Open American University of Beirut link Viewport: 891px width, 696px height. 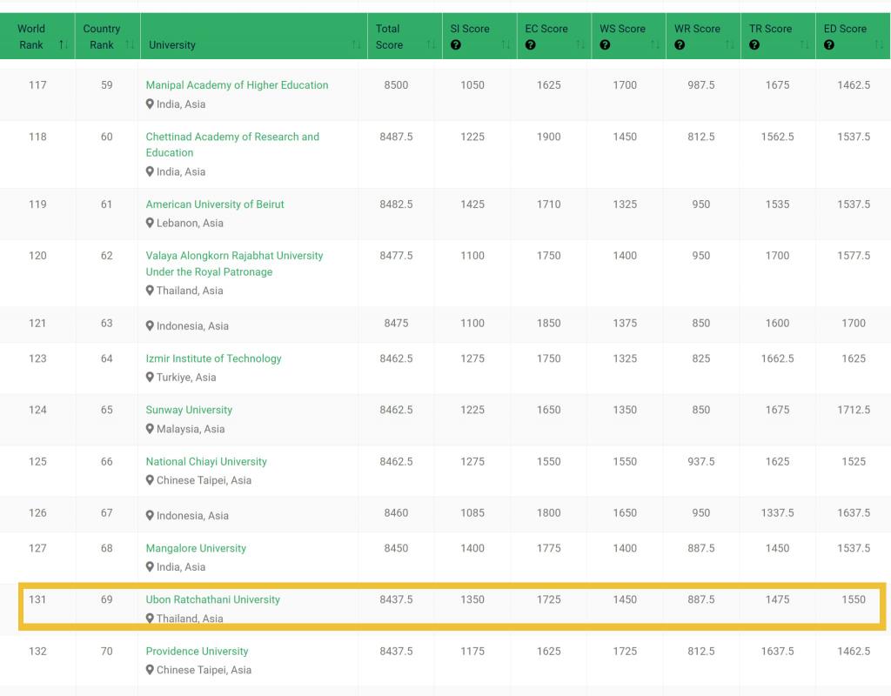[x=215, y=204]
